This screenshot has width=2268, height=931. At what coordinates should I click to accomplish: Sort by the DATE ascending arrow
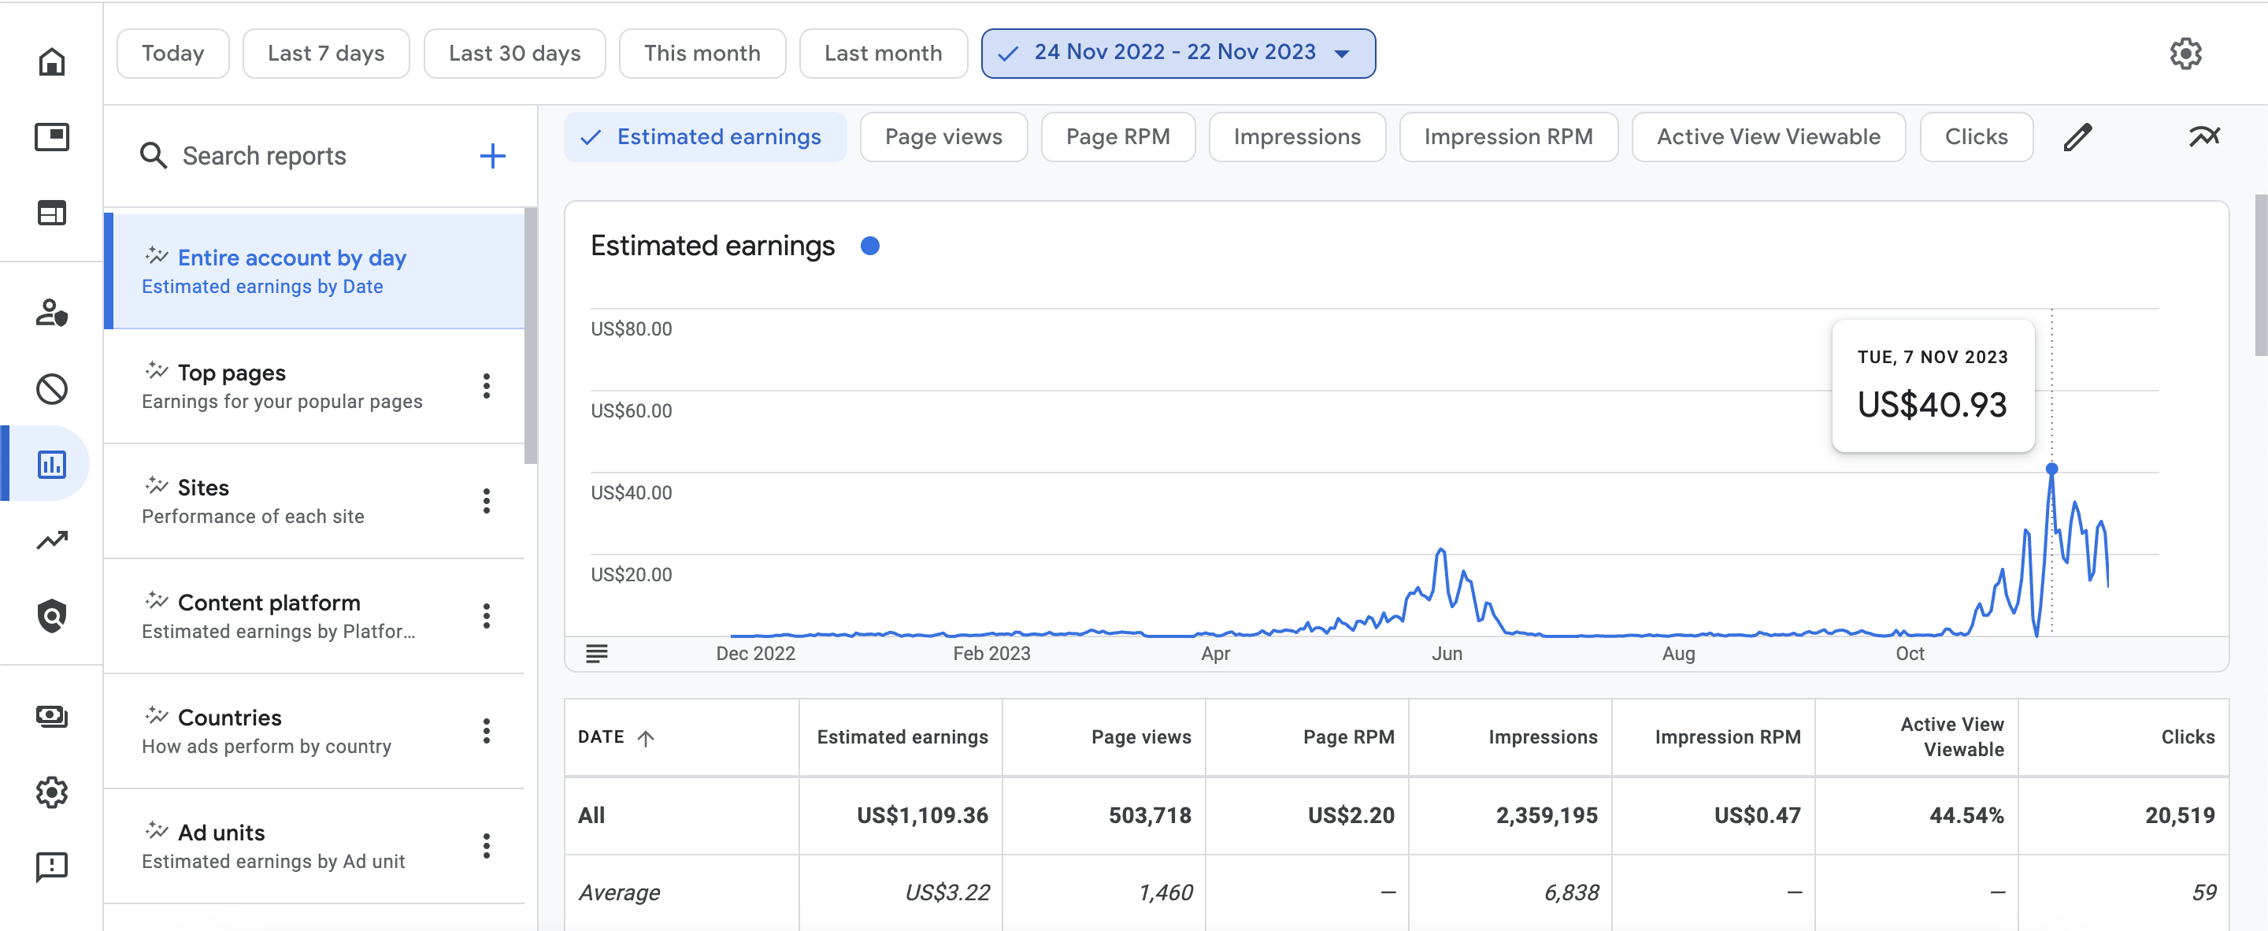[646, 738]
